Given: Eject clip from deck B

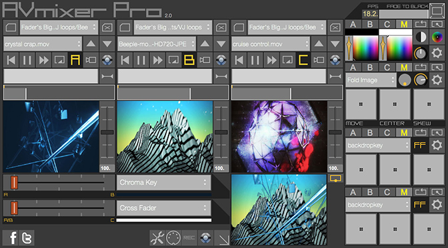Looking at the screenshot, I should (221, 27).
